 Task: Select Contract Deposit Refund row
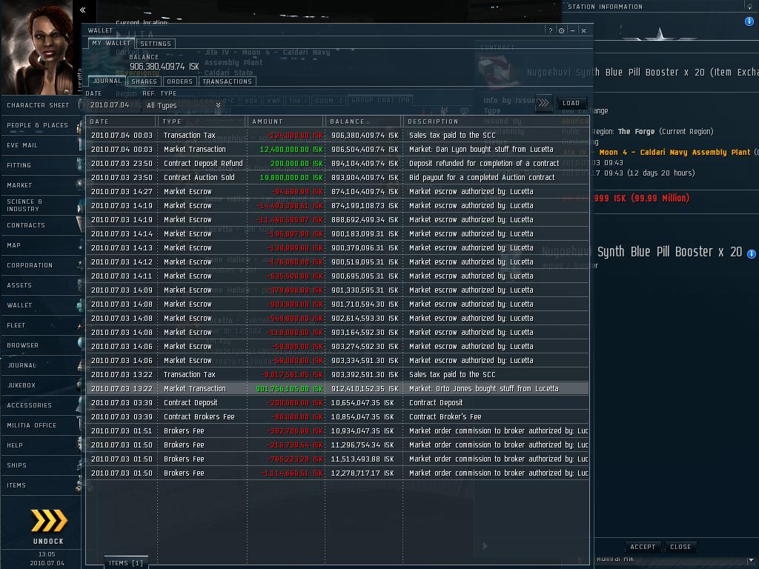(x=337, y=164)
